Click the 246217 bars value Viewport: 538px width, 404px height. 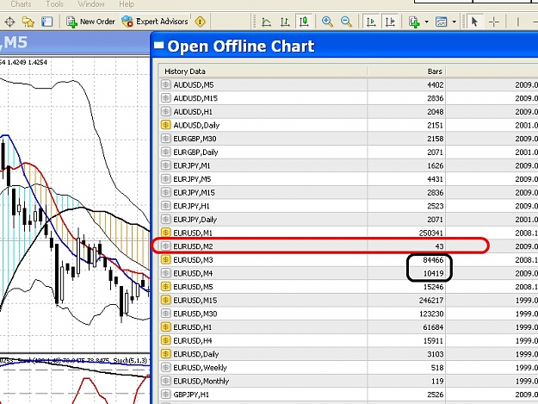pyautogui.click(x=431, y=301)
